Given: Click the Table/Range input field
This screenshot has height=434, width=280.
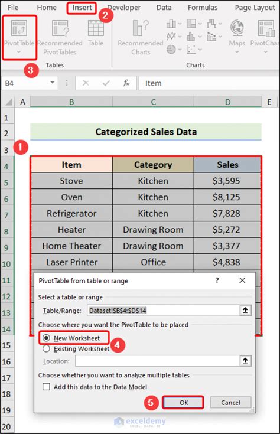Looking at the screenshot, I should (x=164, y=310).
